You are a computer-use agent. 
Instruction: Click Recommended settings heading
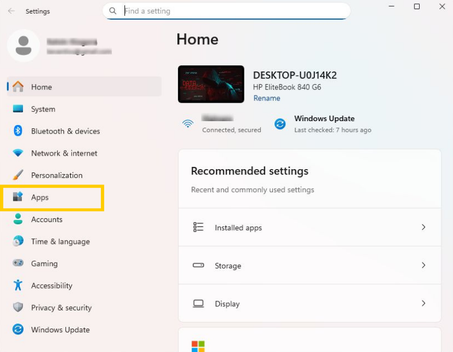tap(249, 171)
